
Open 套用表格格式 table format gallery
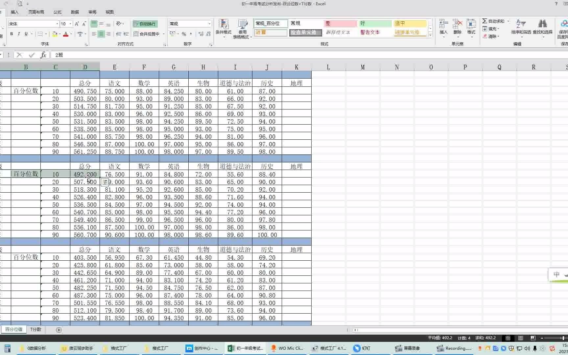click(243, 29)
